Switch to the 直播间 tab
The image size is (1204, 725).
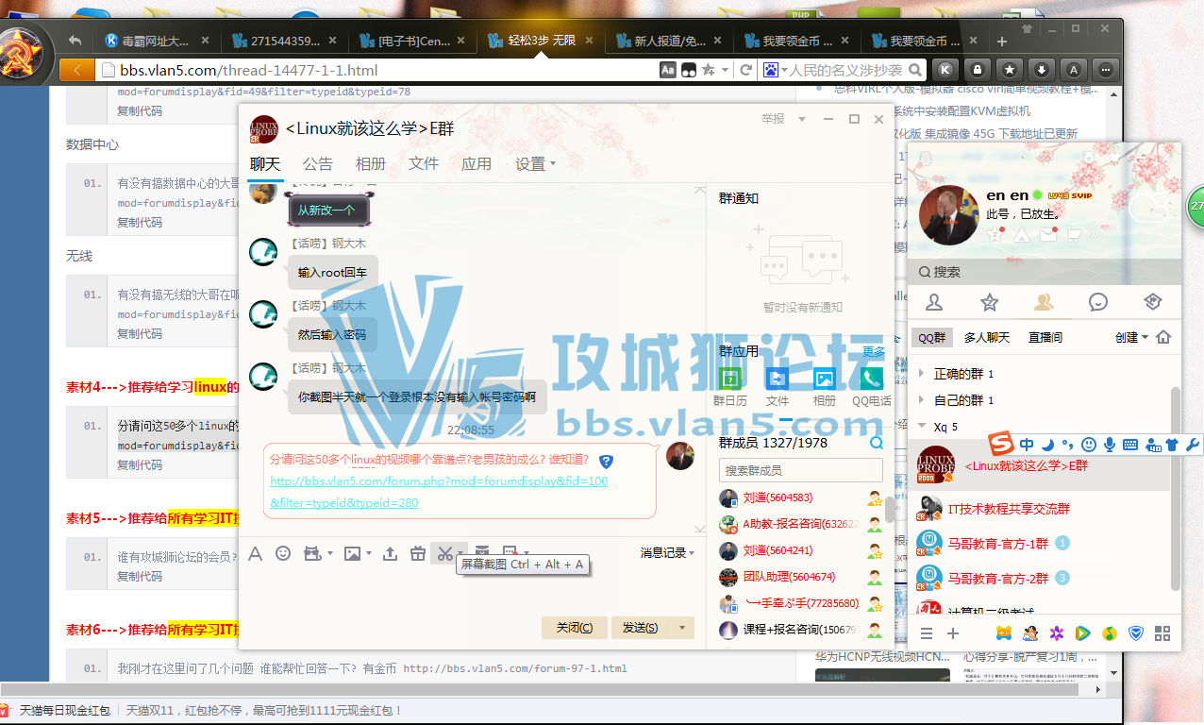click(1045, 337)
